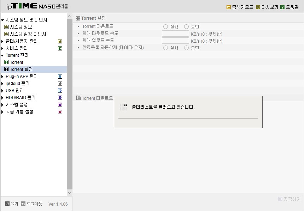305x212 pixels.
Task: Open 도움말 help link
Action: [x=292, y=7]
